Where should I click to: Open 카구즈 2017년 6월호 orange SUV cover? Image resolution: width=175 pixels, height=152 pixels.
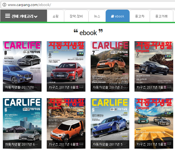point(66,123)
